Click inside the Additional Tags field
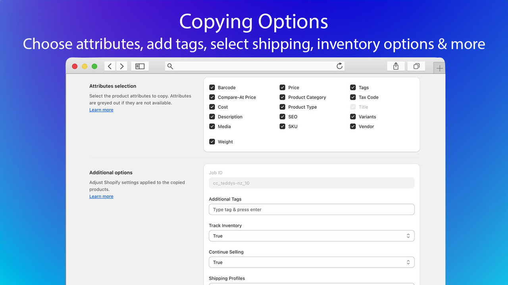 (312, 209)
